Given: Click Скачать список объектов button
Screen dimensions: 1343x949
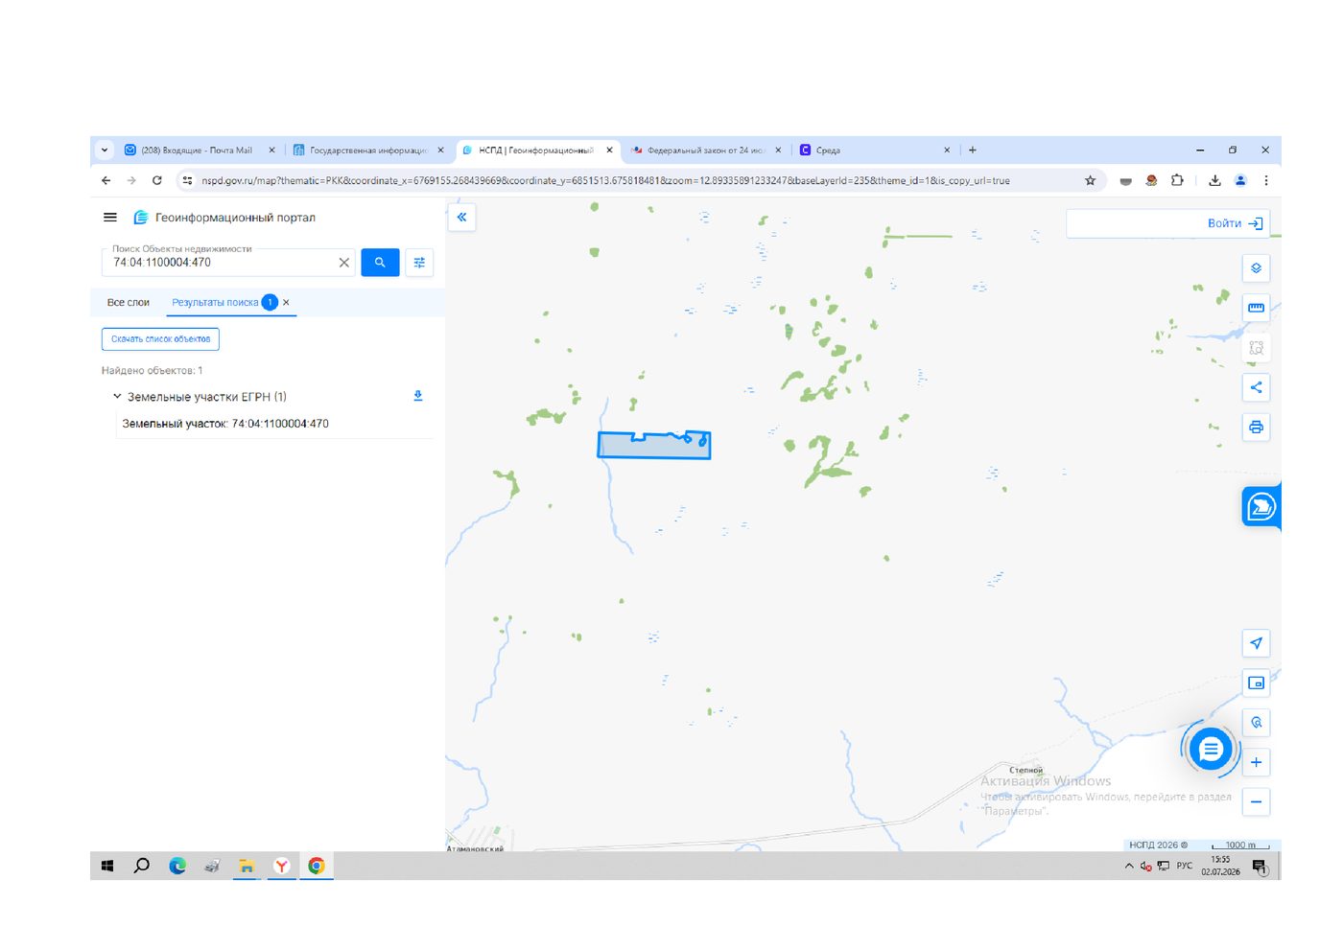Looking at the screenshot, I should click(160, 339).
